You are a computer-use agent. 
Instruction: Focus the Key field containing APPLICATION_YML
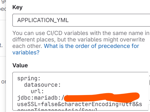[81, 20]
